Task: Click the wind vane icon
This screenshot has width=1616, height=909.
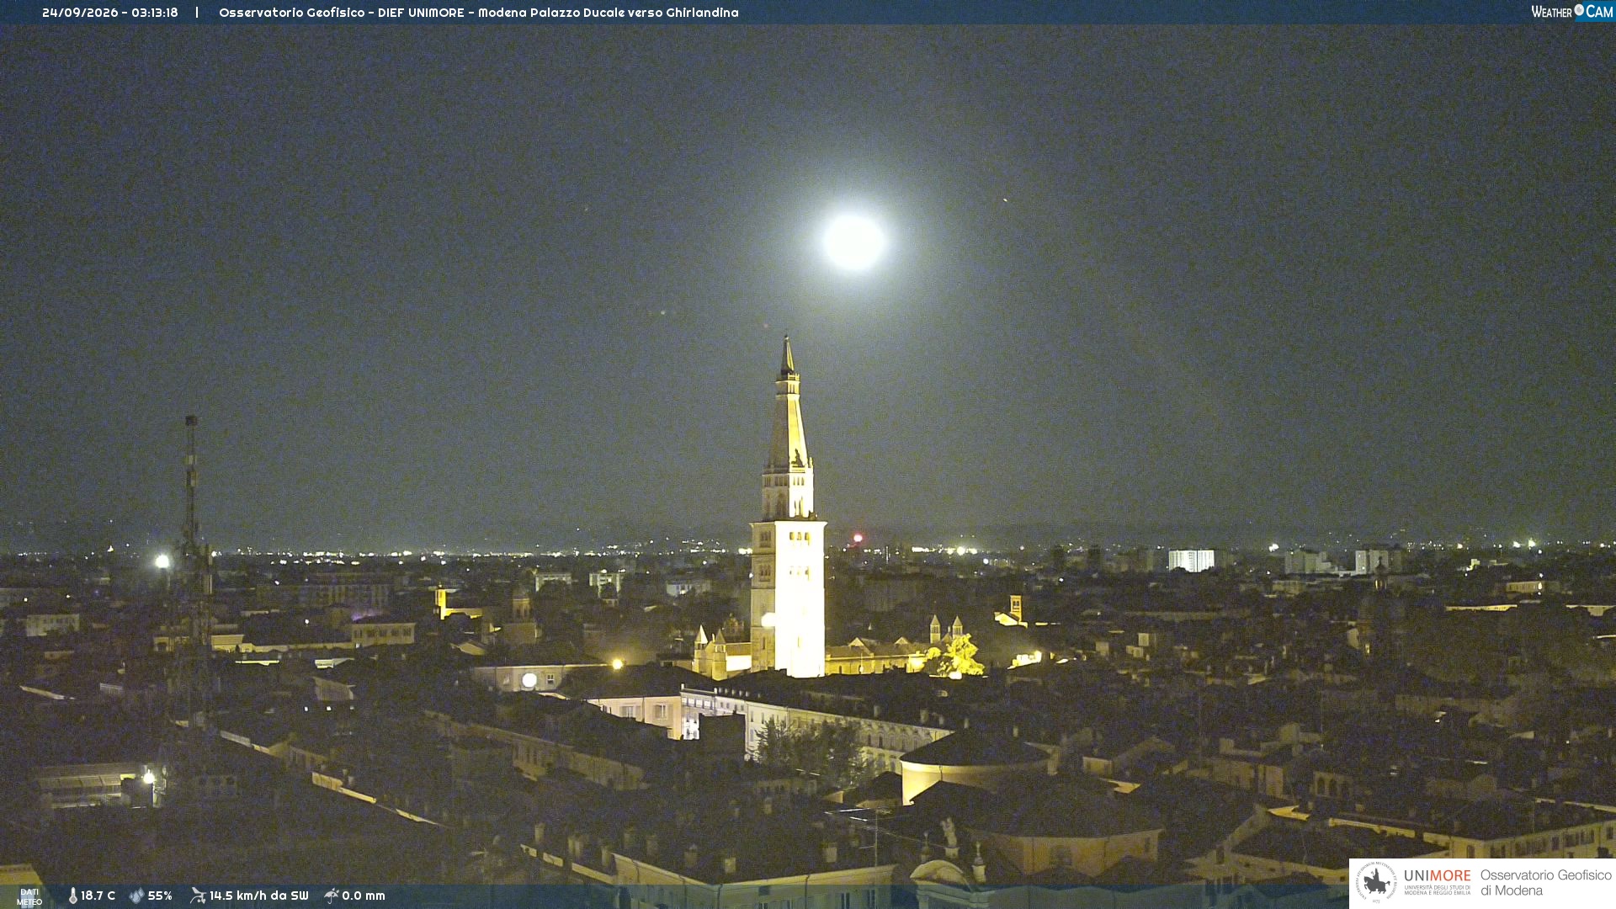Action: [x=198, y=896]
